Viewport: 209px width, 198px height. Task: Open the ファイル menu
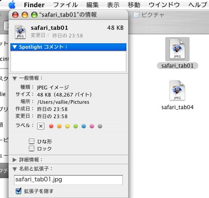(65, 5)
